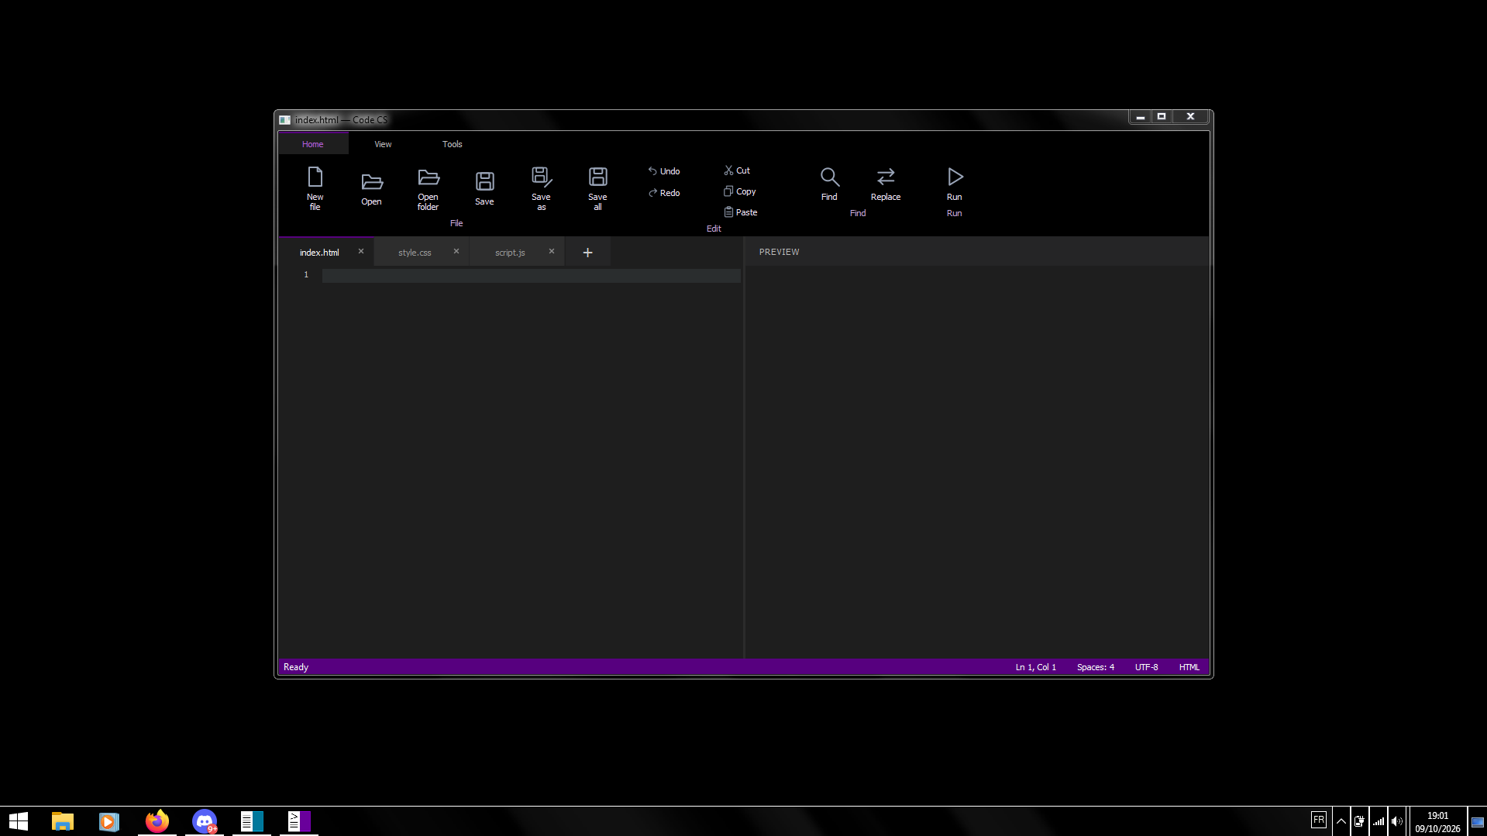Open the Replace tool
Screen dimensions: 1487x836
tap(886, 184)
